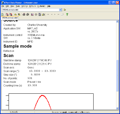Open the File menu
This screenshot has width=120, height=114.
[x=3, y=6]
